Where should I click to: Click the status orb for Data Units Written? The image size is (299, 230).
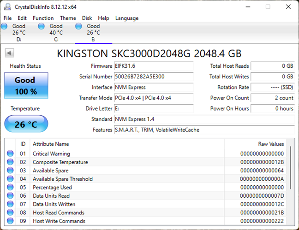10,204
